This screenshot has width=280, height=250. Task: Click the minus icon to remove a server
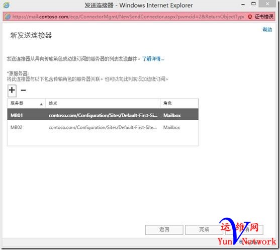(23, 90)
